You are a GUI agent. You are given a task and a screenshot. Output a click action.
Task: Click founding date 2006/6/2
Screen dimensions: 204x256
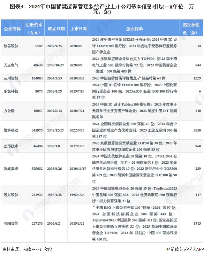[54, 223]
